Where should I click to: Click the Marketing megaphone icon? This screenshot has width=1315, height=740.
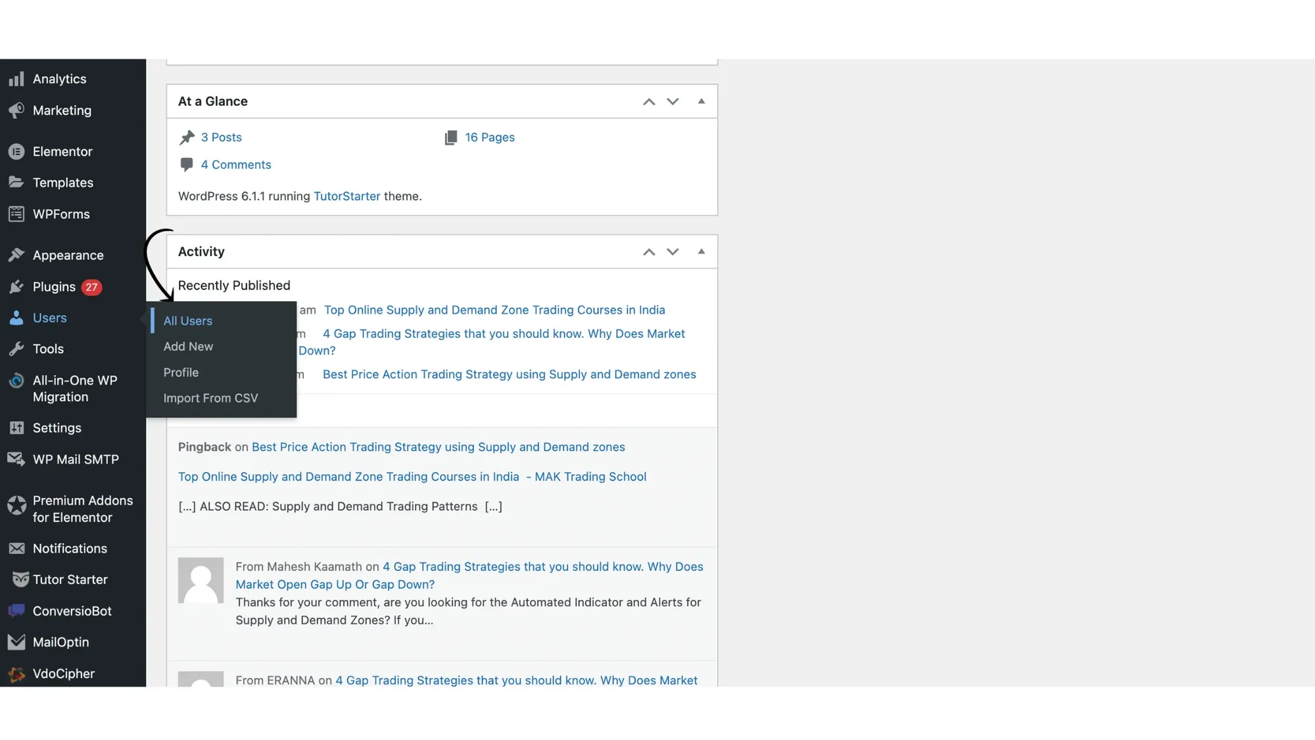16,111
